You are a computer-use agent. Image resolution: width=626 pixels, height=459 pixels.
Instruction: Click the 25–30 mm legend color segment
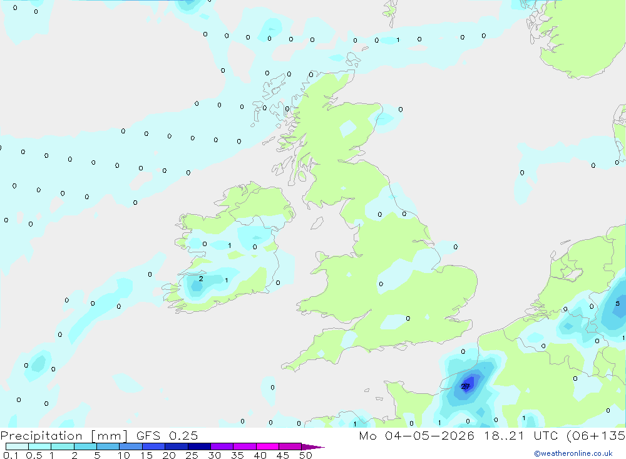199,446
